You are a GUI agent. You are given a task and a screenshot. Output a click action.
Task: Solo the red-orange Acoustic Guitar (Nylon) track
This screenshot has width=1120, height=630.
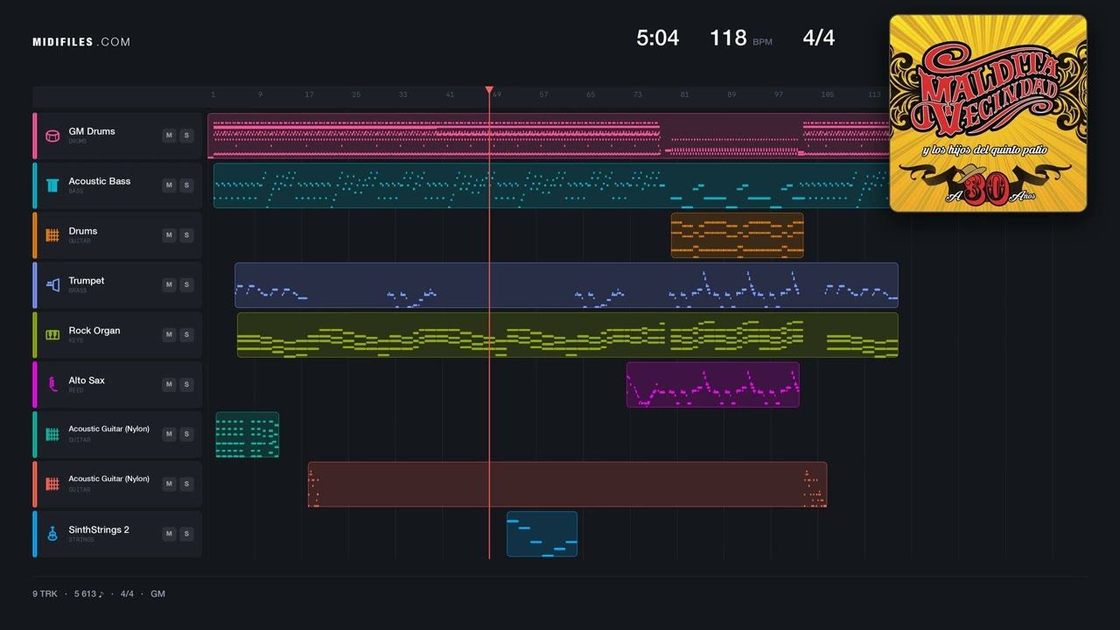pyautogui.click(x=186, y=485)
